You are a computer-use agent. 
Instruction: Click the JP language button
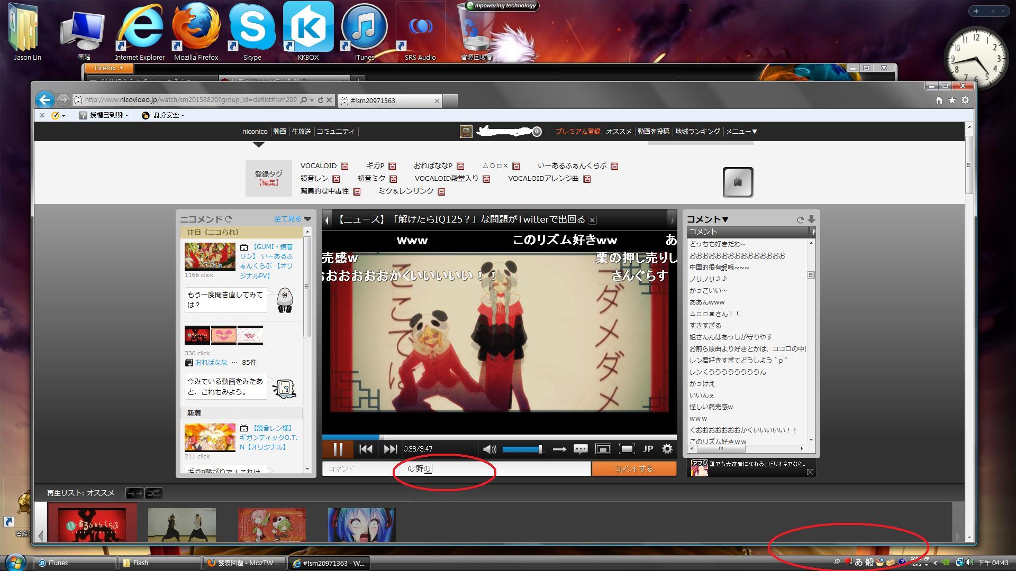coord(648,449)
